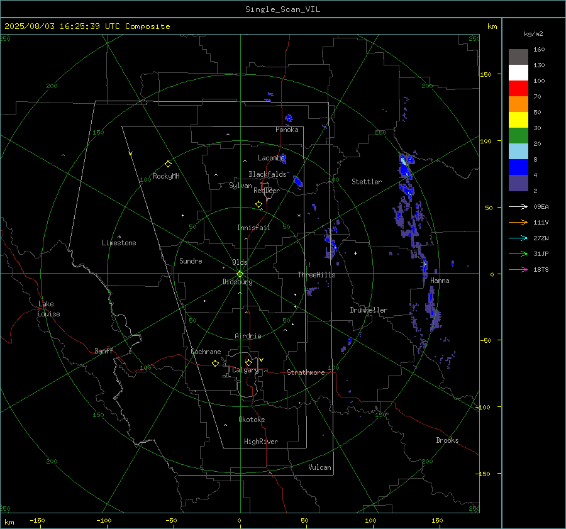The height and width of the screenshot is (529, 566).
Task: Click the magenta 18TS arrow in legend
Action: 518,269
